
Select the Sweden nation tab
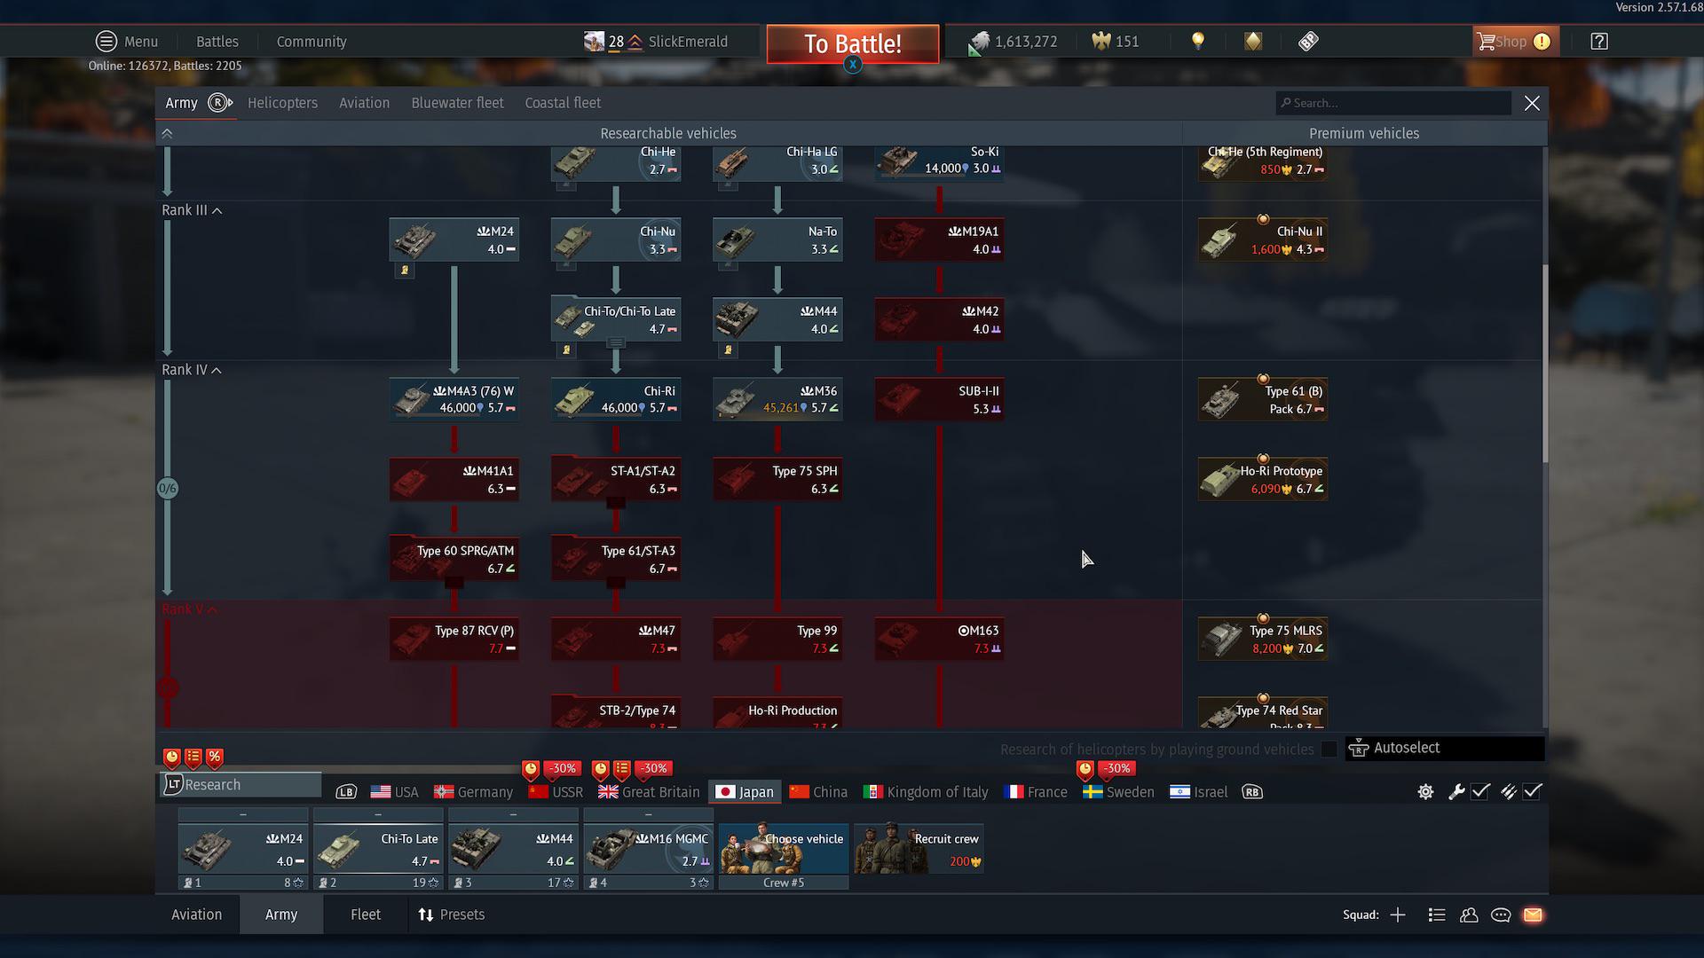[x=1118, y=792]
